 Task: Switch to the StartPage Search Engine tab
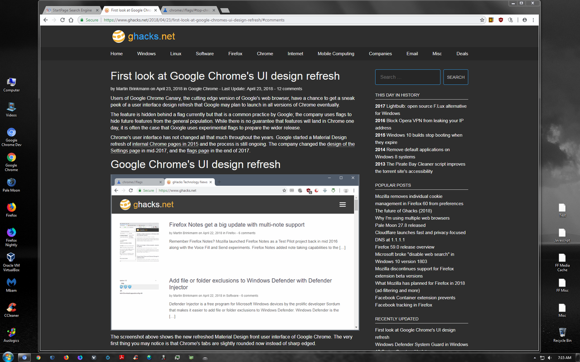pos(72,10)
